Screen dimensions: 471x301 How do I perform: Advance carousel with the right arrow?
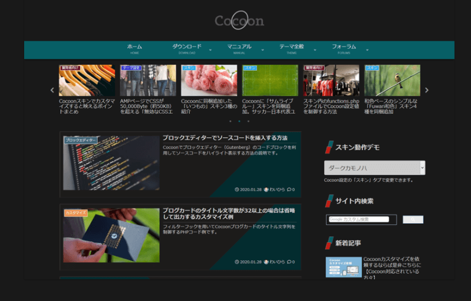tap(427, 90)
